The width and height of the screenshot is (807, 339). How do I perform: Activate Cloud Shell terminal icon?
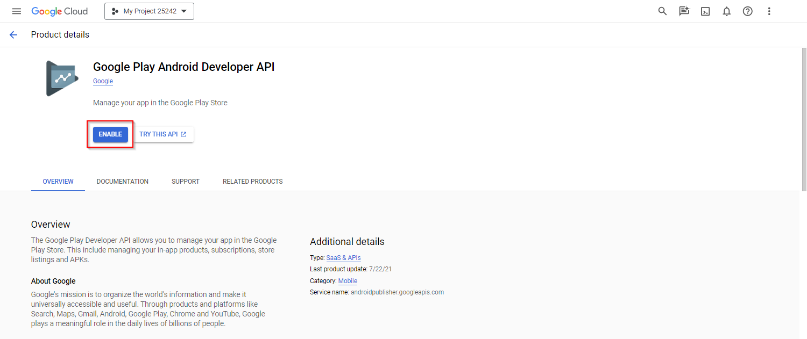[x=705, y=11]
